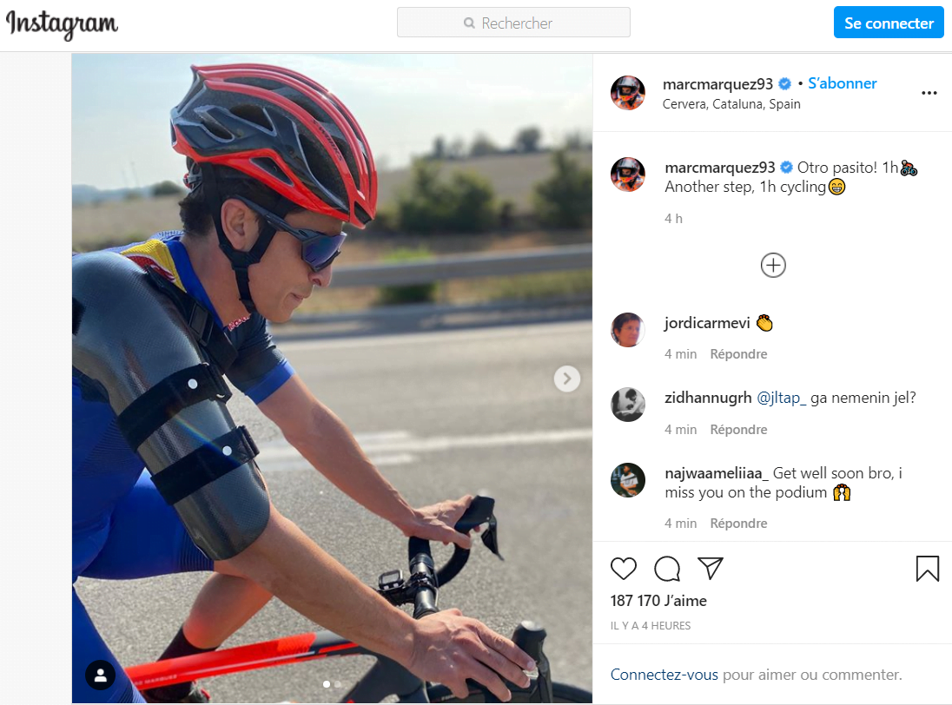View the 187 170 J'aime likes list
Screen dimensions: 952x705
tap(658, 601)
